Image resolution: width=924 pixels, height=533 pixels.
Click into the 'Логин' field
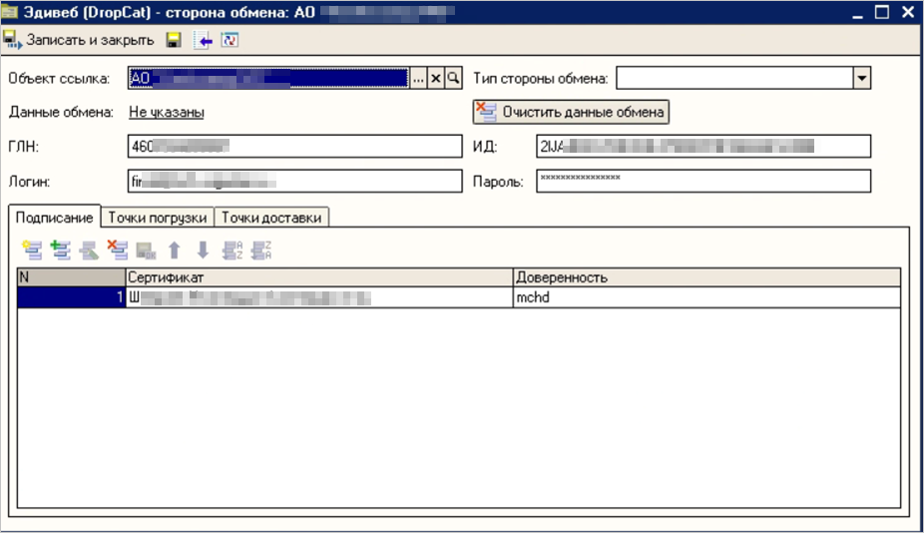[294, 181]
